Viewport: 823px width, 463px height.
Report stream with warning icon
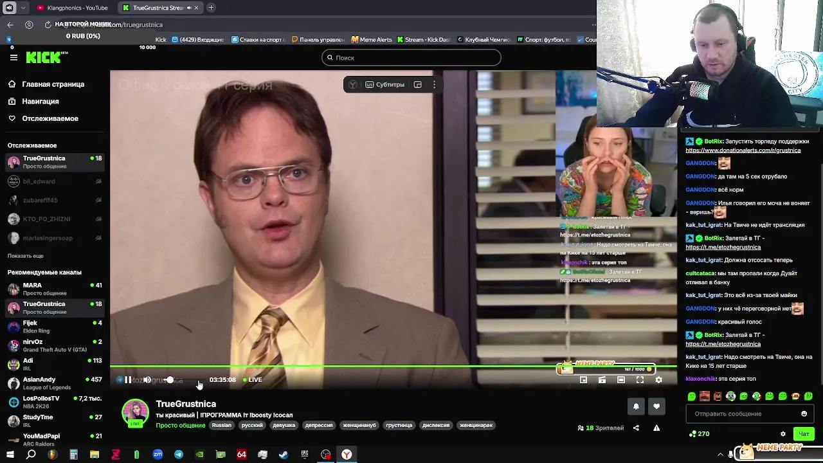point(656,428)
